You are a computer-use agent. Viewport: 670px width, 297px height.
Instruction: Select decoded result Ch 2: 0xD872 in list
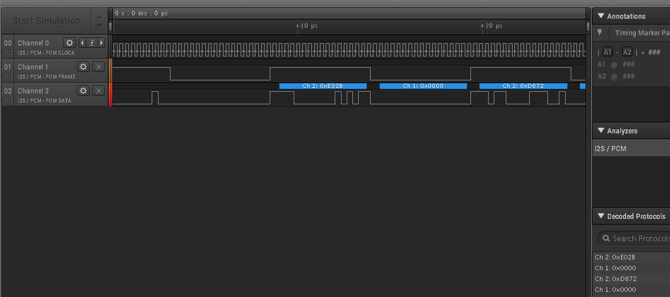tap(615, 279)
